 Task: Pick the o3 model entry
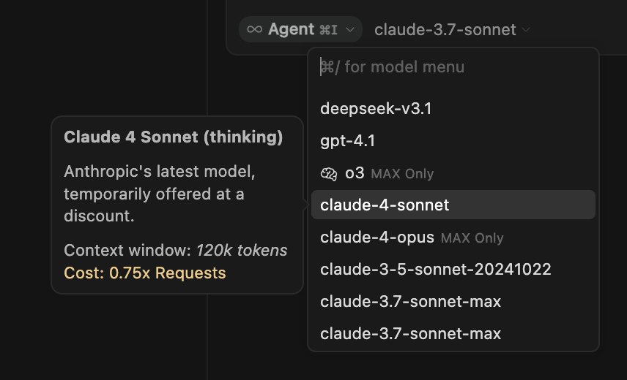click(x=355, y=173)
